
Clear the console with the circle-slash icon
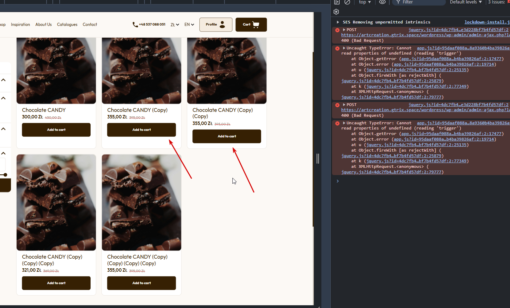pos(347,2)
